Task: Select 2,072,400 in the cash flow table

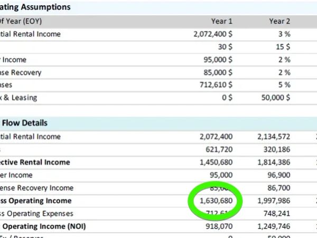Action: click(x=216, y=137)
